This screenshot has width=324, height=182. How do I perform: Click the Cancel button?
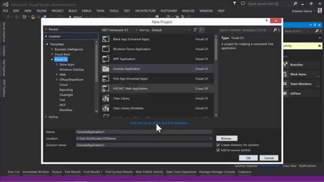coord(269,158)
